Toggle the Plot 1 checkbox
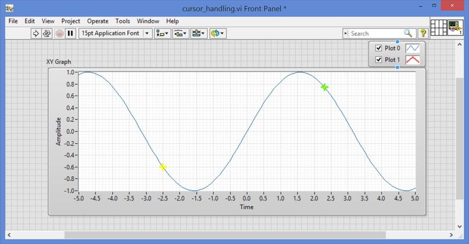The width and height of the screenshot is (469, 244). (378, 60)
